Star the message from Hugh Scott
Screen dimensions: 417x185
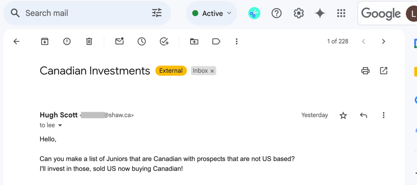pos(343,115)
